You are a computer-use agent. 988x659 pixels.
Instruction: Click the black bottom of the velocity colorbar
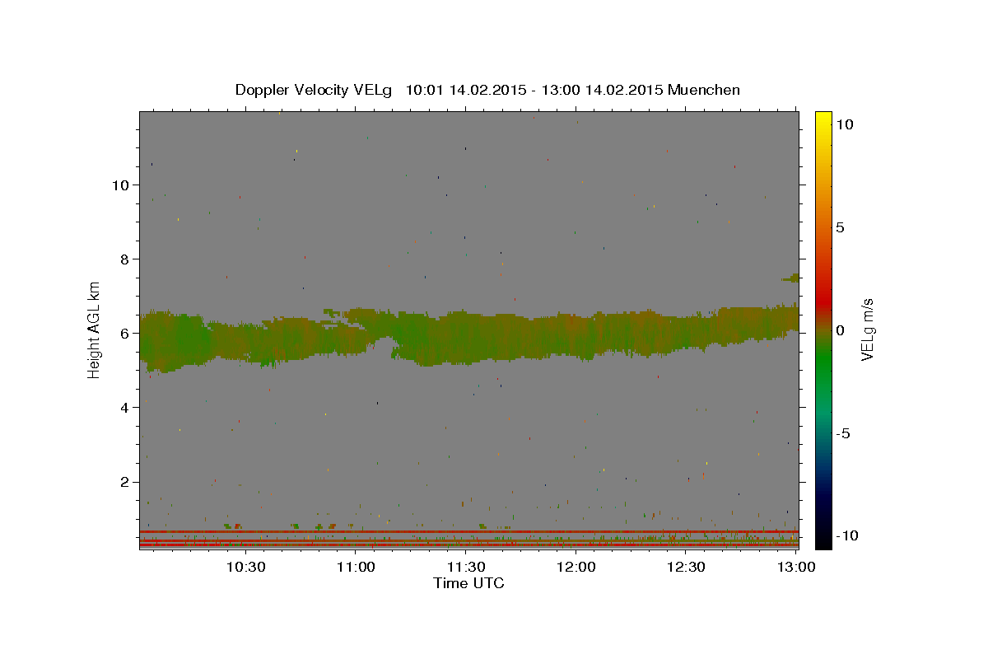click(823, 541)
